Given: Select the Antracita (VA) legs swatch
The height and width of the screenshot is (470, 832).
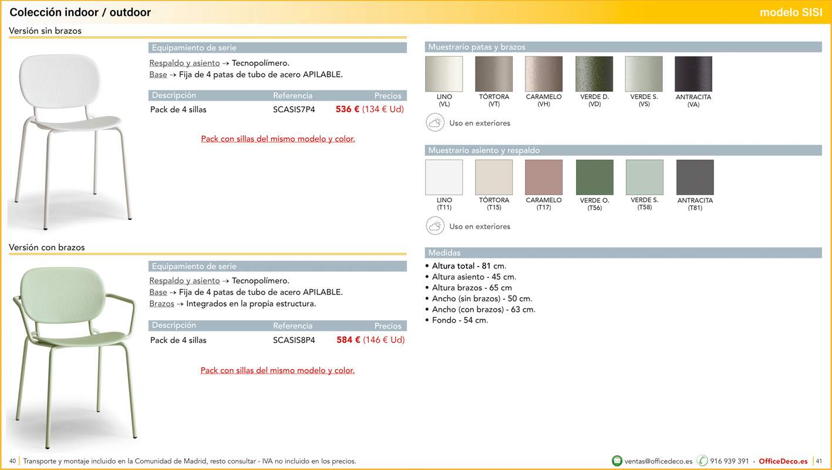Looking at the screenshot, I should 693,74.
